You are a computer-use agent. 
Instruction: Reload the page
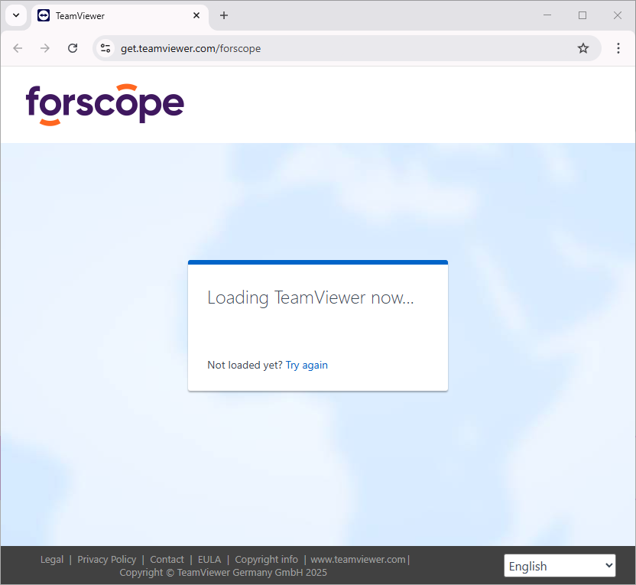click(73, 48)
